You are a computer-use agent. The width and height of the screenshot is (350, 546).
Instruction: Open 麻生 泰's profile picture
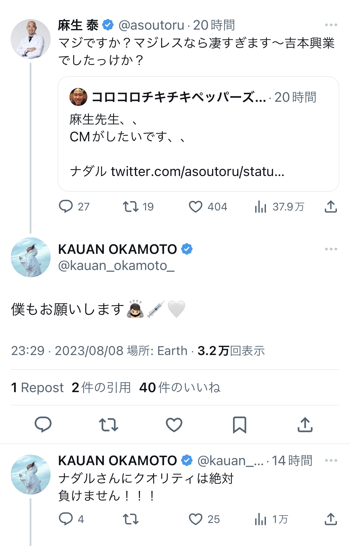(x=31, y=39)
